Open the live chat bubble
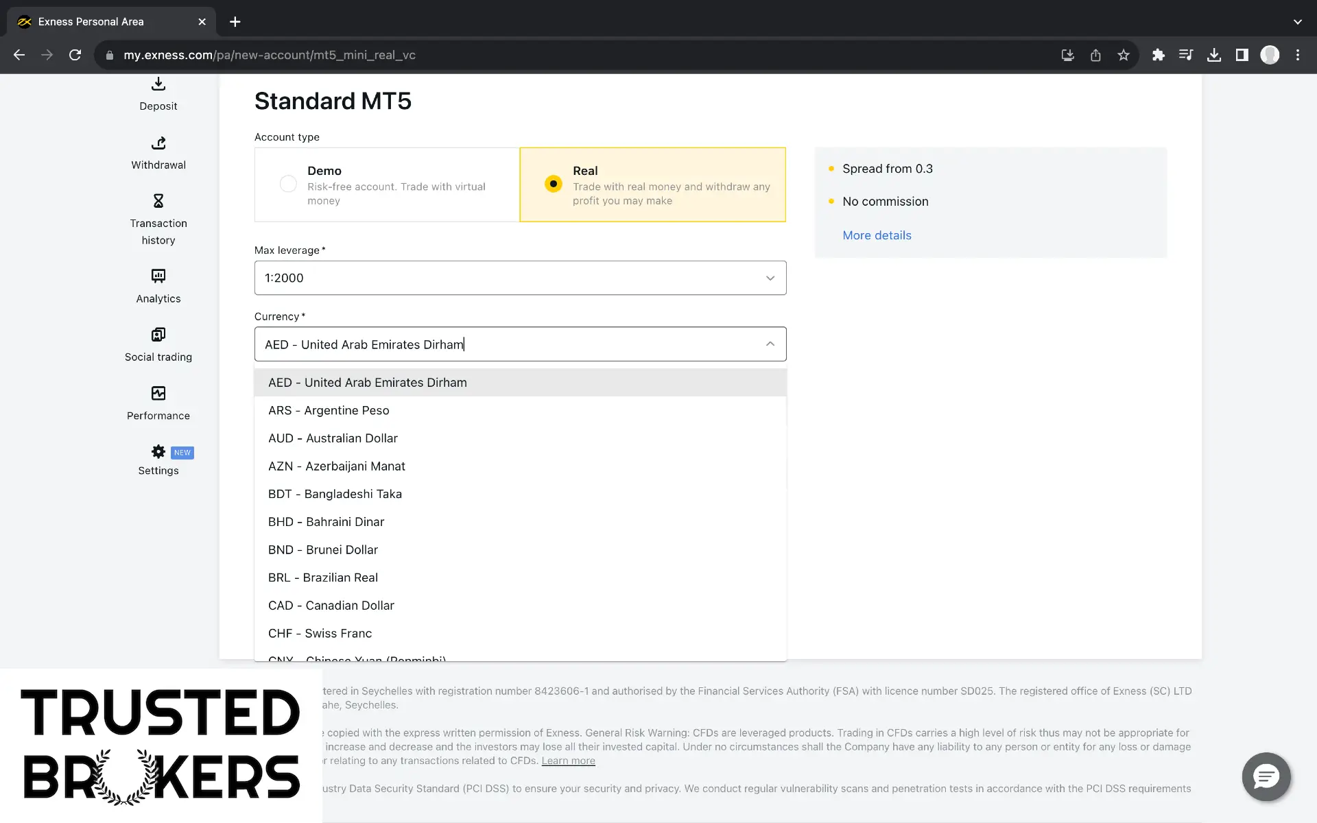Viewport: 1317px width, 823px height. pos(1266,776)
